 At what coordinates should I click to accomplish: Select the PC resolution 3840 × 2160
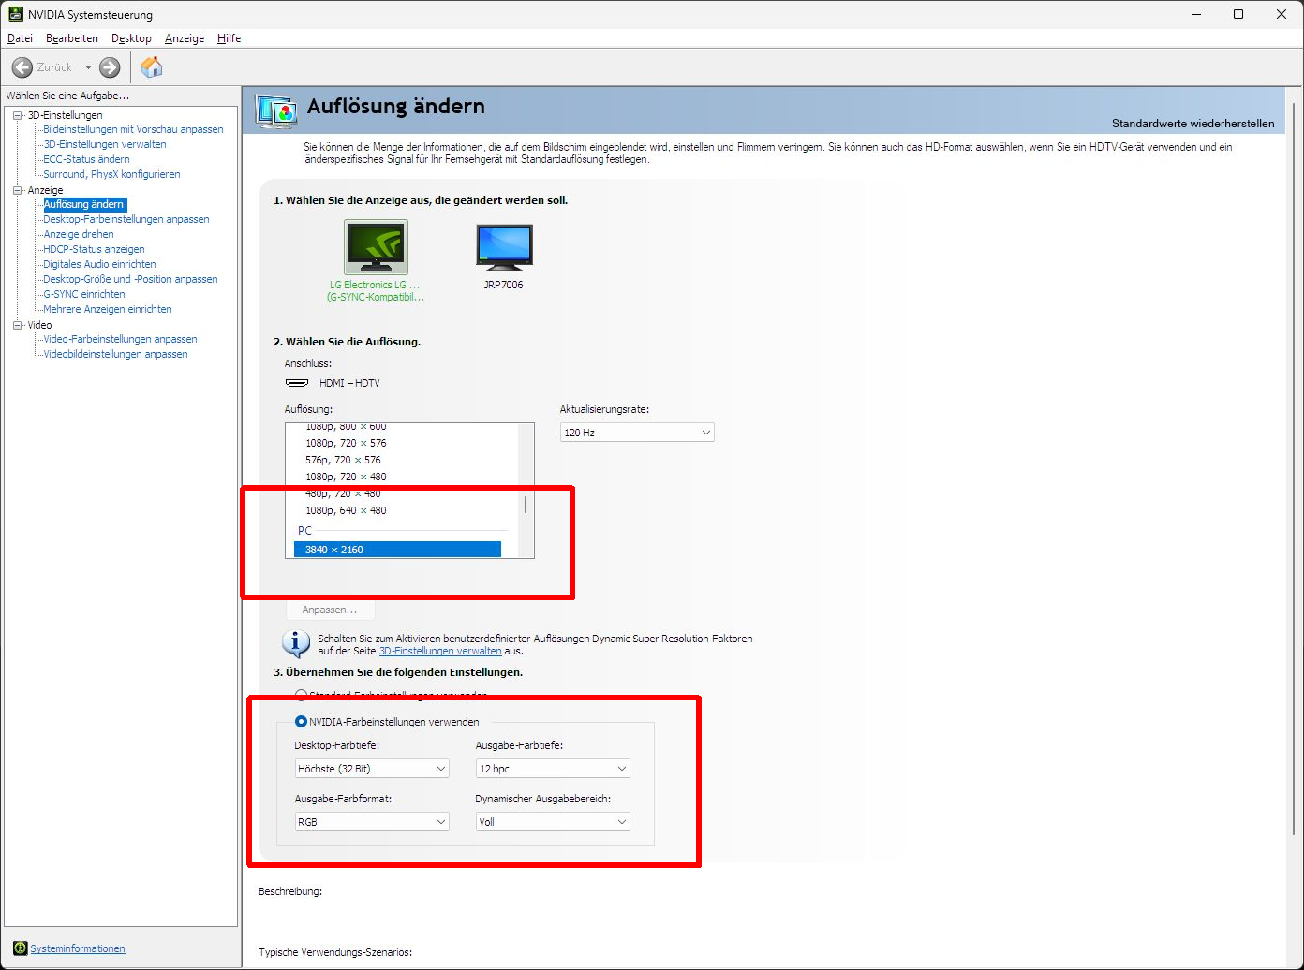click(x=397, y=550)
